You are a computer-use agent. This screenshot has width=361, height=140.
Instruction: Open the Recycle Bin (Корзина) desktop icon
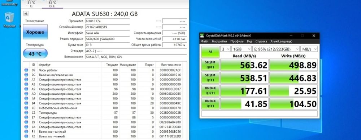(9, 20)
